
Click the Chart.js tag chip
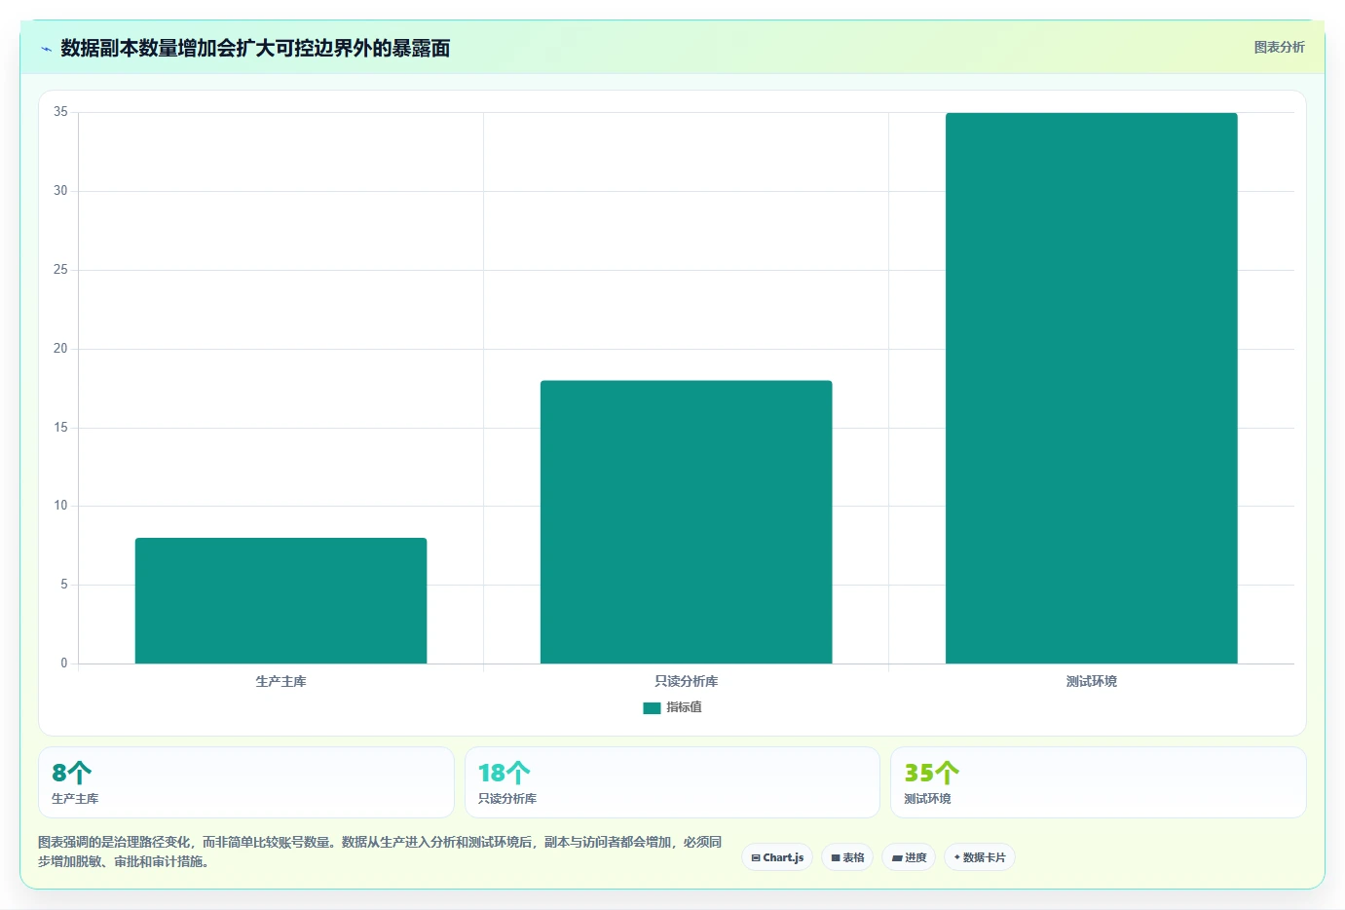(x=777, y=857)
